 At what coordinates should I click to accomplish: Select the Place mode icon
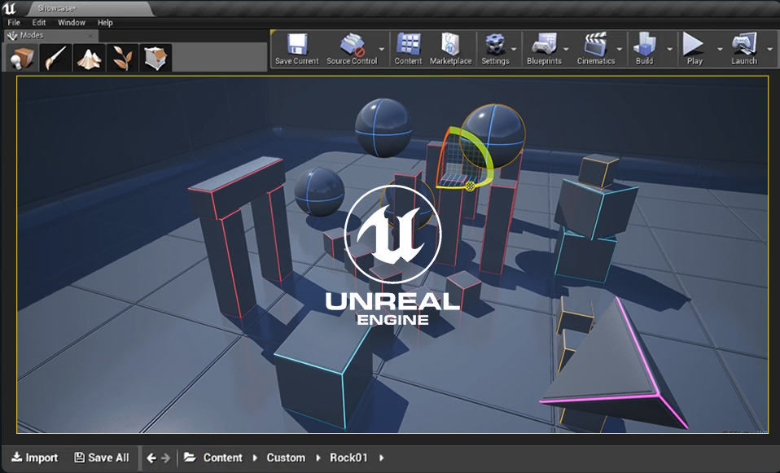[x=21, y=57]
